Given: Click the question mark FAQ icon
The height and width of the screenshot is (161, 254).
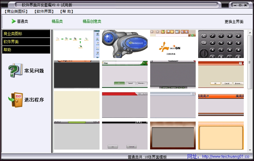Looking at the screenshot, I should pyautogui.click(x=15, y=71).
